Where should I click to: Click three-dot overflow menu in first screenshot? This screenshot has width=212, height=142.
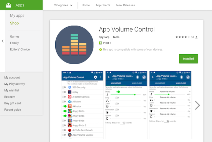click(101, 77)
